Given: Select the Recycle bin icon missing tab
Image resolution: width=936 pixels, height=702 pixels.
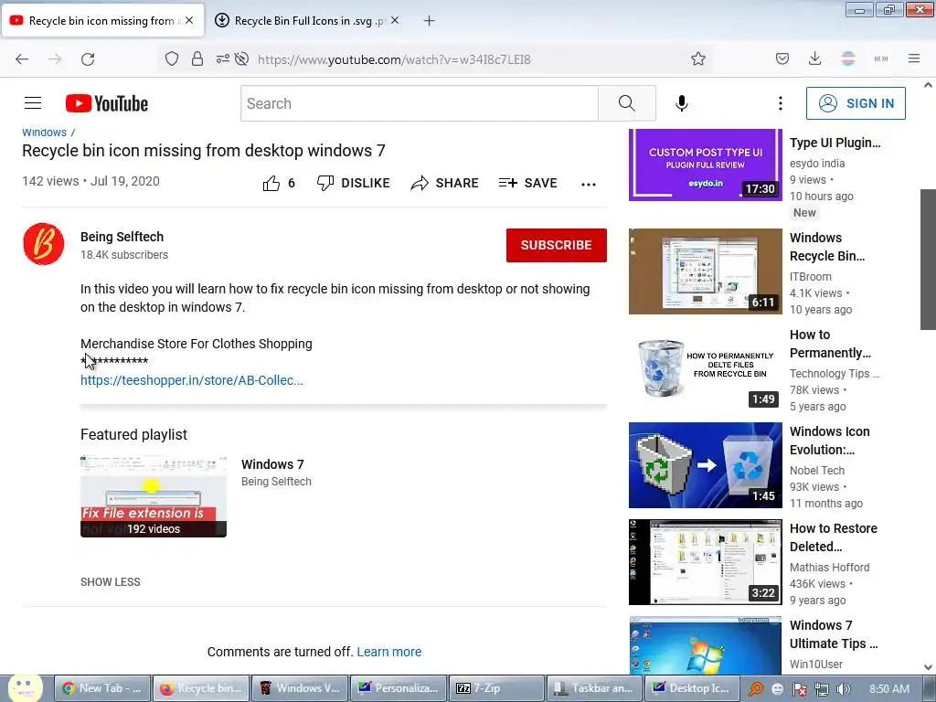Looking at the screenshot, I should [x=102, y=21].
